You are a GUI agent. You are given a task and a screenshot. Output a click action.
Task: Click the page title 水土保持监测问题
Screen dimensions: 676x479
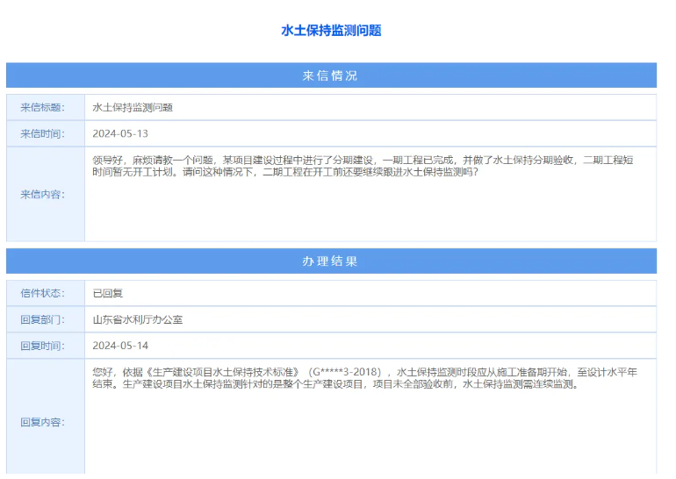(x=331, y=31)
